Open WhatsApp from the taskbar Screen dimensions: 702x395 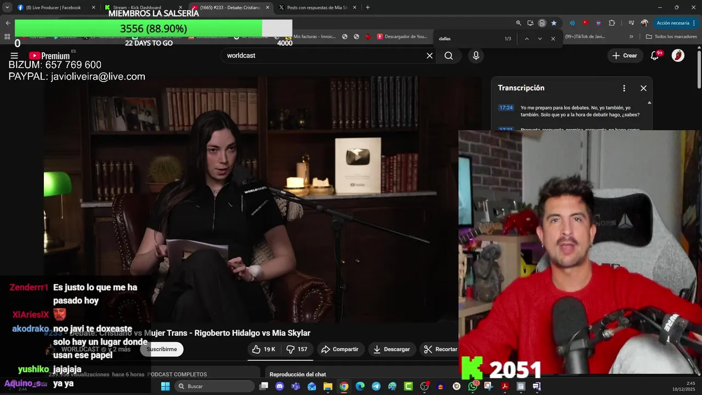(473, 386)
